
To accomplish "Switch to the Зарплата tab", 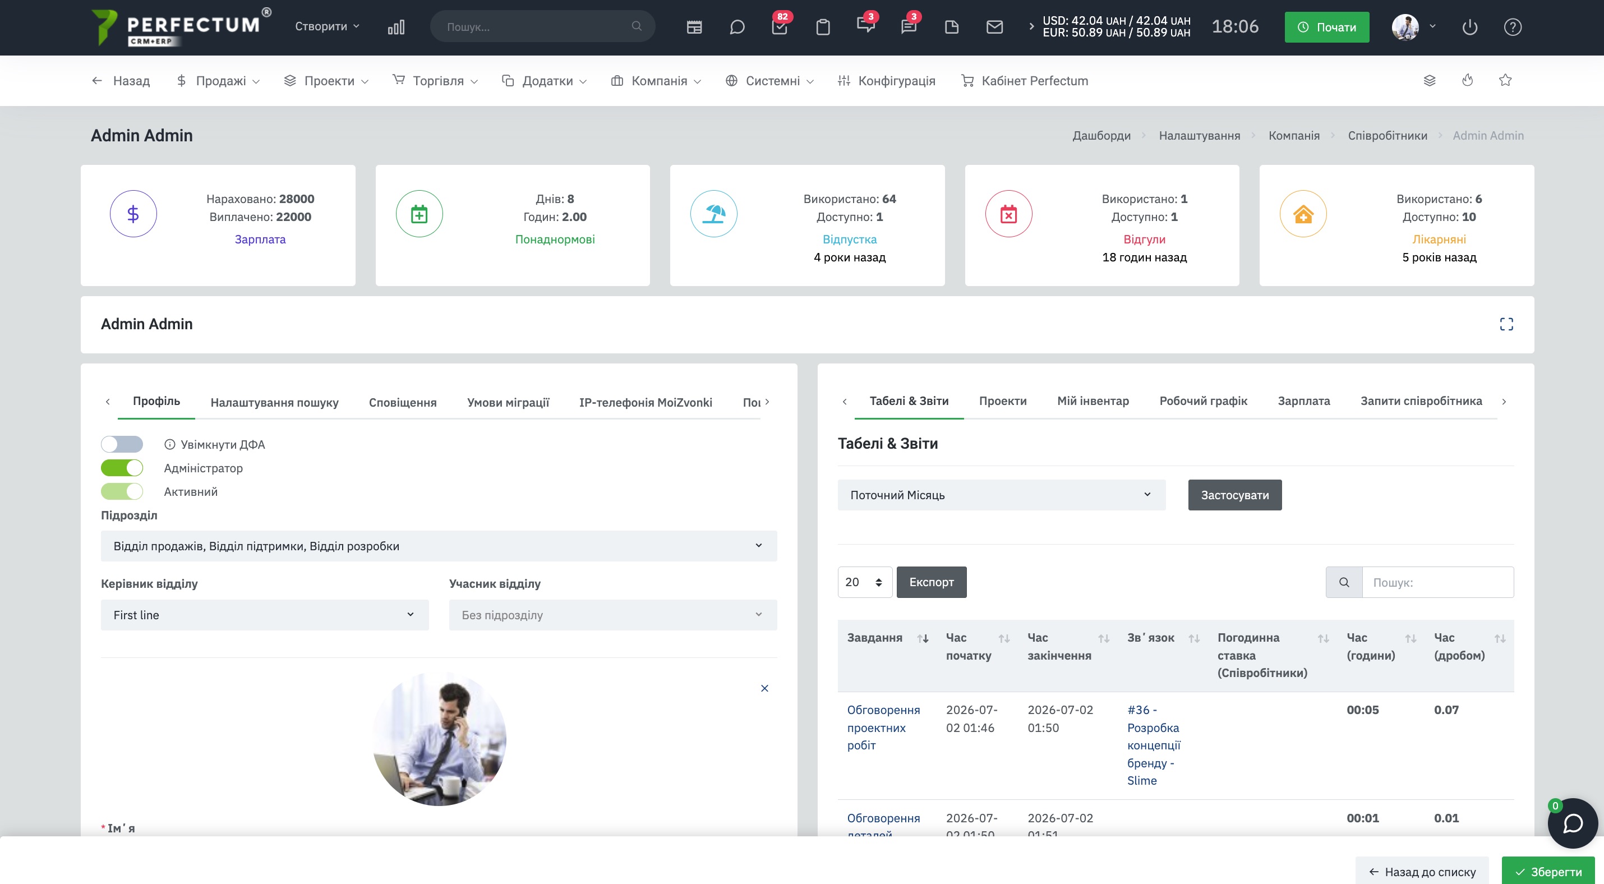I will click(x=1303, y=401).
